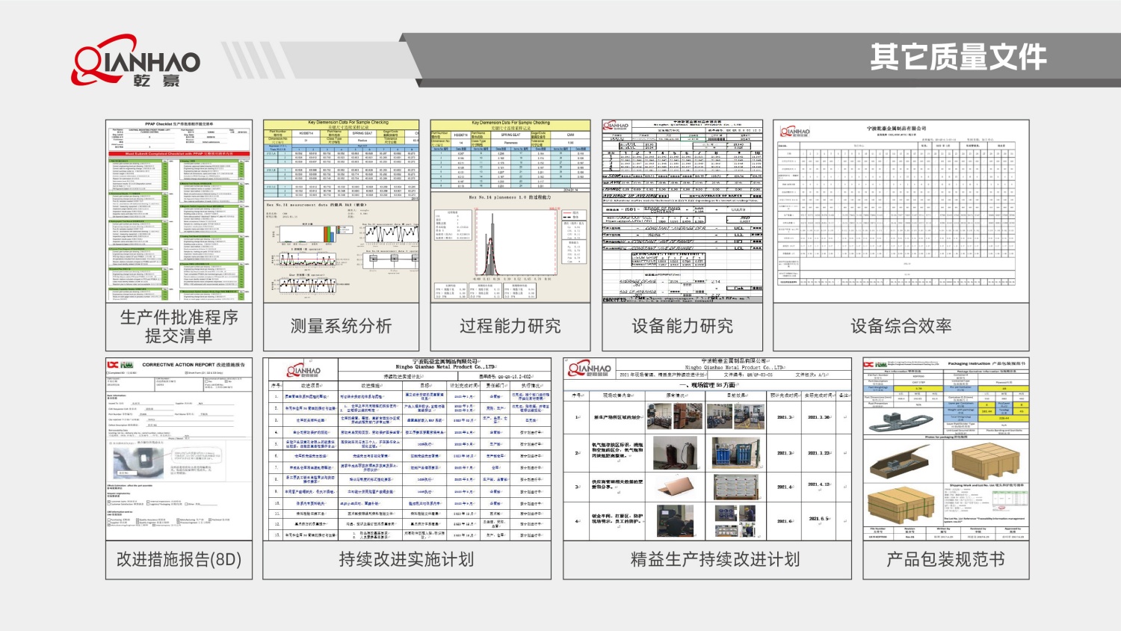Open the measurement system analysis thumbnail
1121x631 pixels.
[342, 211]
